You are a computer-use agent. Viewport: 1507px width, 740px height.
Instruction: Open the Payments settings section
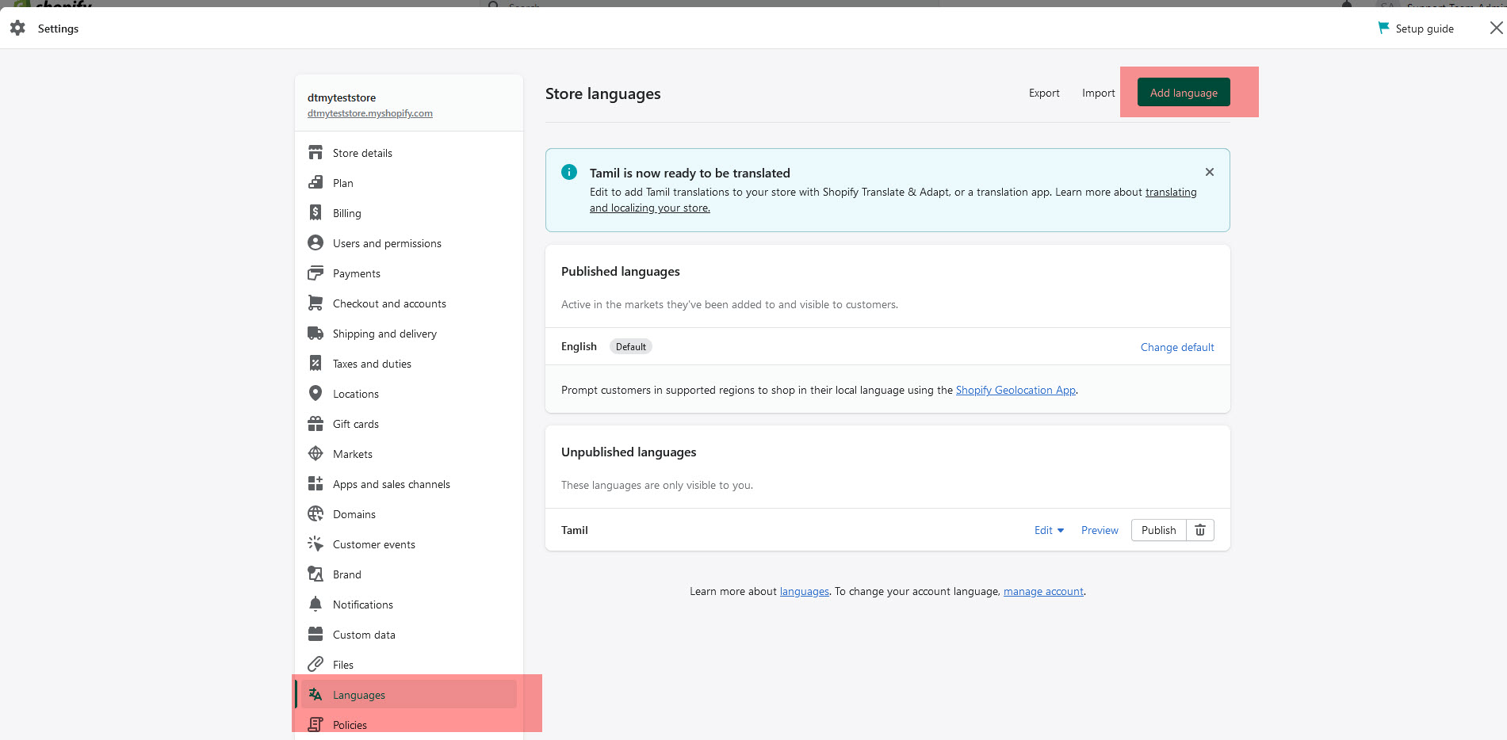click(356, 273)
